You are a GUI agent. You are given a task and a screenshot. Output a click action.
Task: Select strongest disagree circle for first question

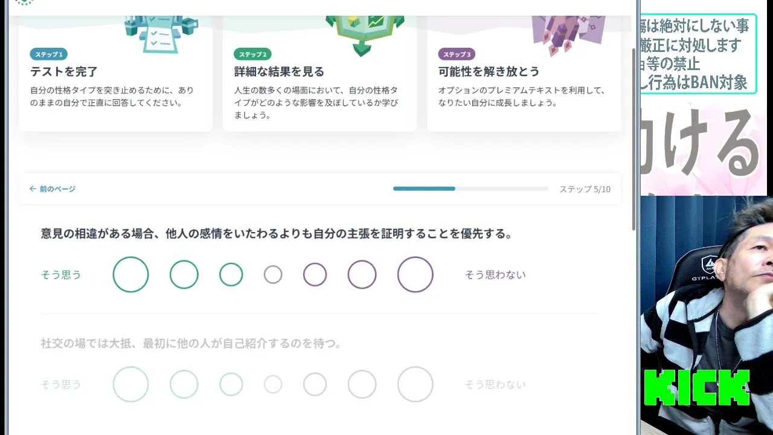415,275
